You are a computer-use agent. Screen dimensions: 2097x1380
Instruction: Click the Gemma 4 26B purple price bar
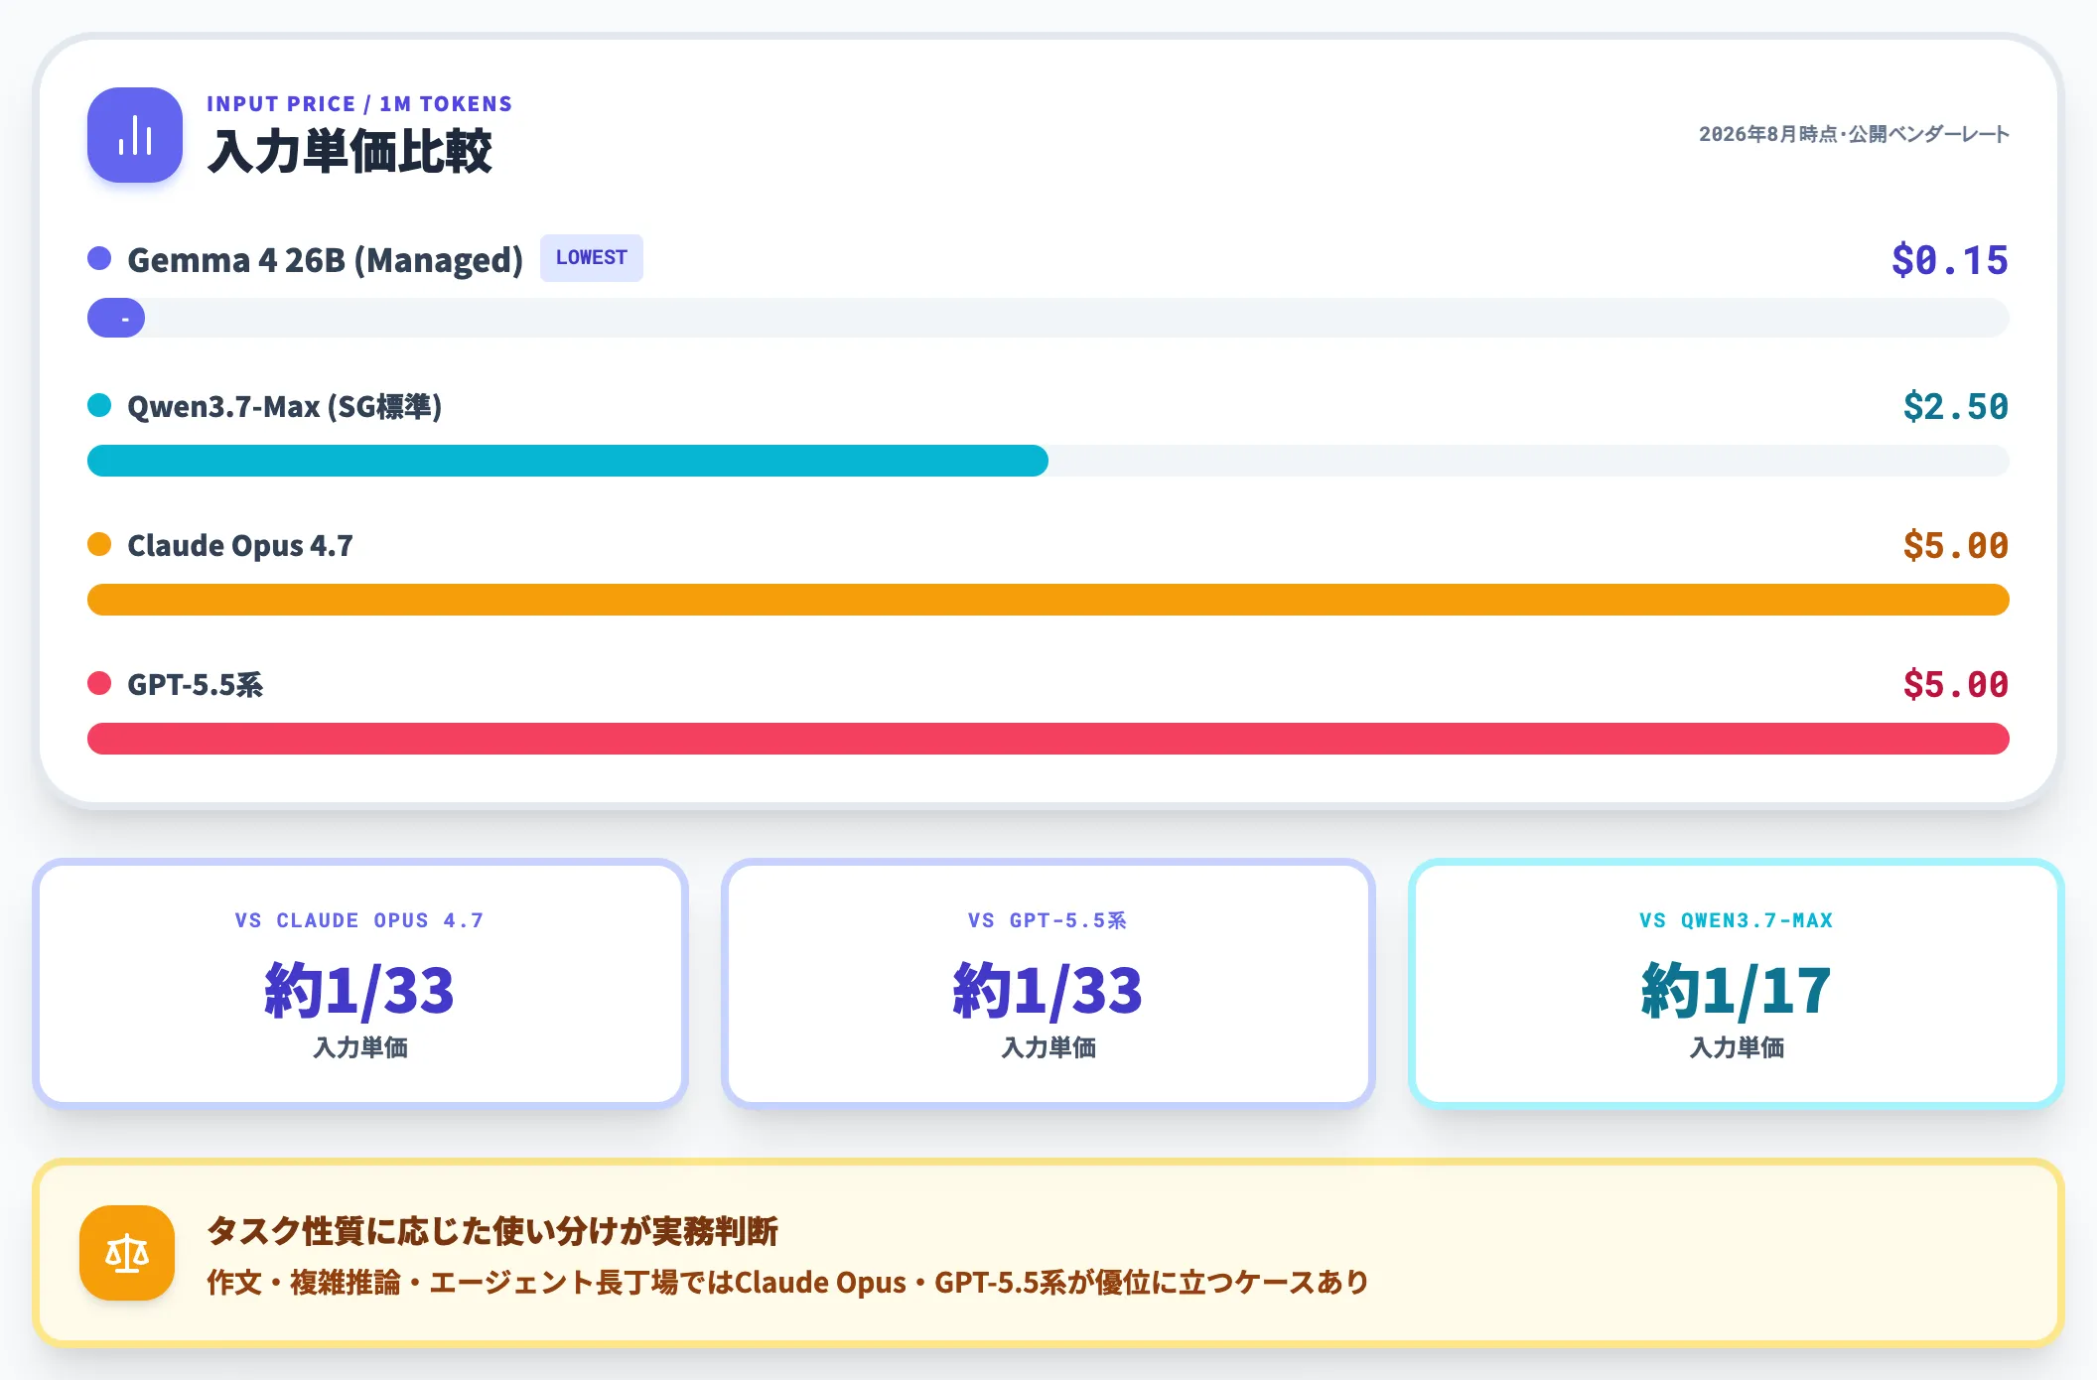116,318
